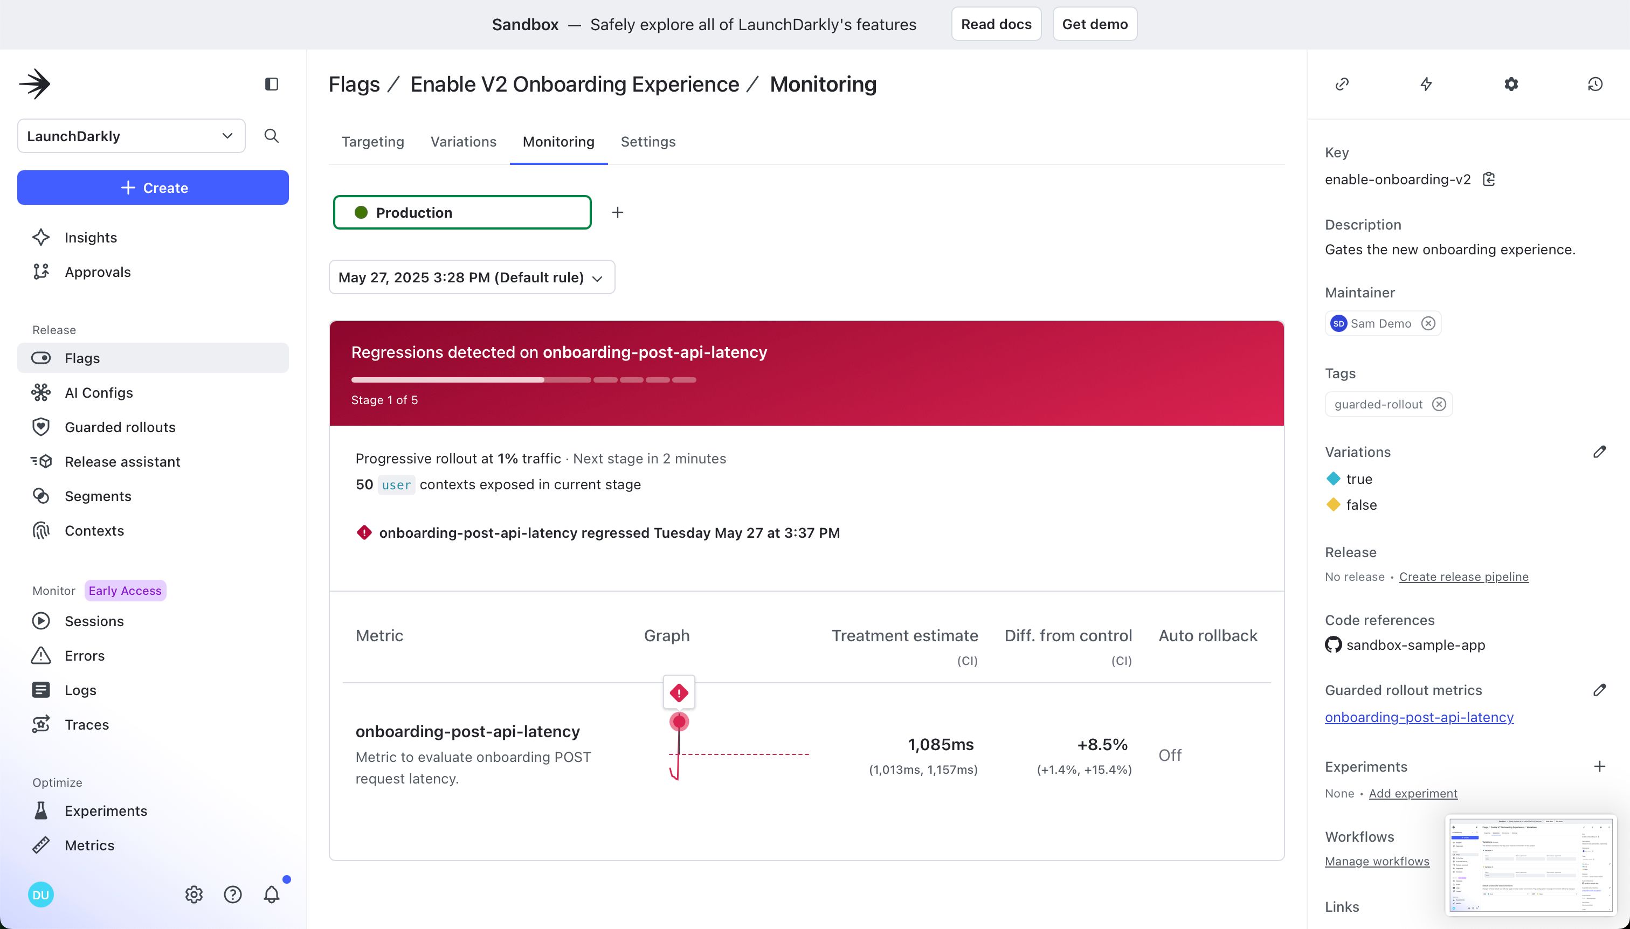Remove Sam Demo as maintainer

coord(1428,323)
